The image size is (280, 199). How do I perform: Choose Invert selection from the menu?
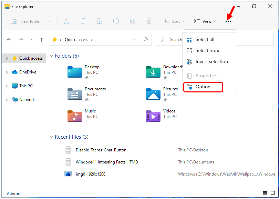point(210,61)
